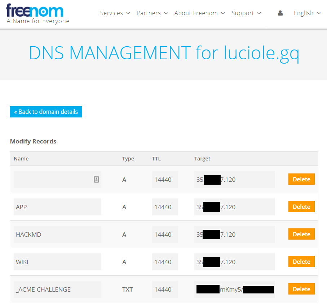This screenshot has width=327, height=305.
Task: Edit the HACKMD name field
Action: click(57, 234)
